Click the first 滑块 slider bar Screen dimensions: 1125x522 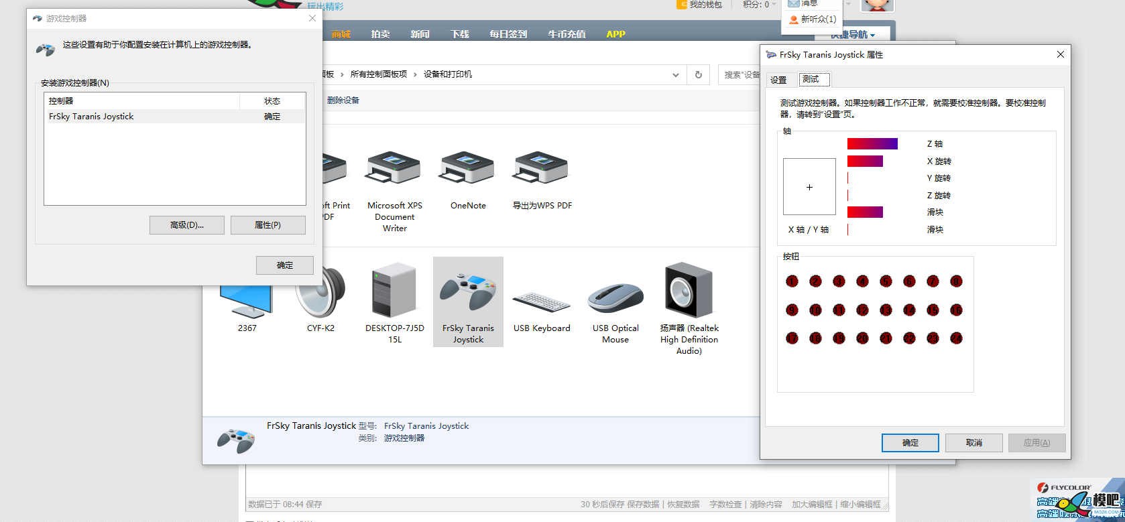coord(865,212)
